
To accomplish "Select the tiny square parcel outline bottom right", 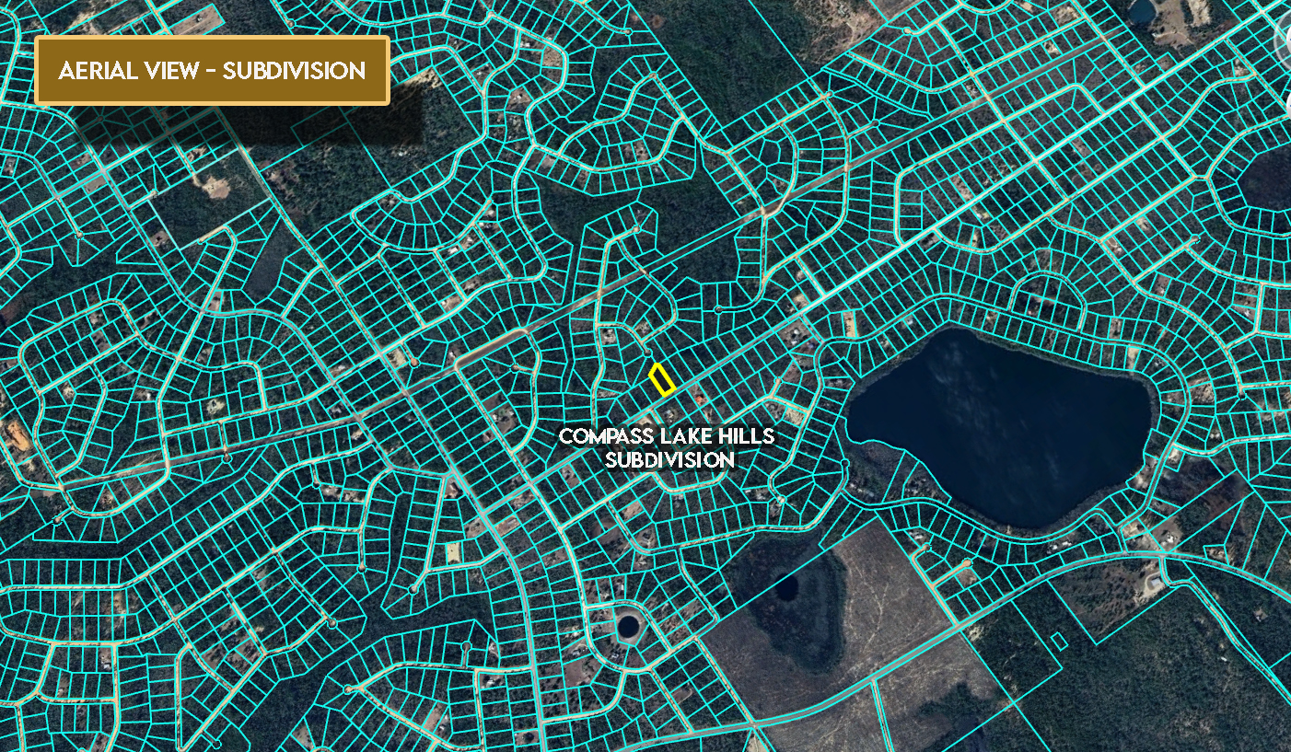I will tap(1059, 640).
